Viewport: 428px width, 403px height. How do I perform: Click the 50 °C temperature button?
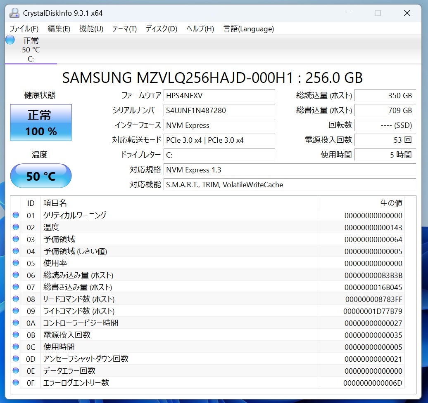click(x=41, y=176)
